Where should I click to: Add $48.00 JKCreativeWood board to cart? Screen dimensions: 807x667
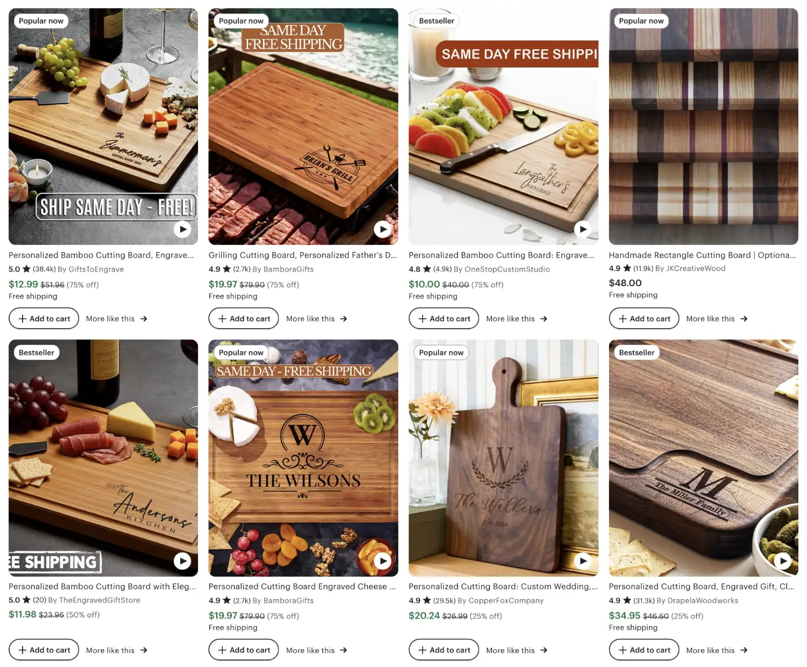[644, 318]
